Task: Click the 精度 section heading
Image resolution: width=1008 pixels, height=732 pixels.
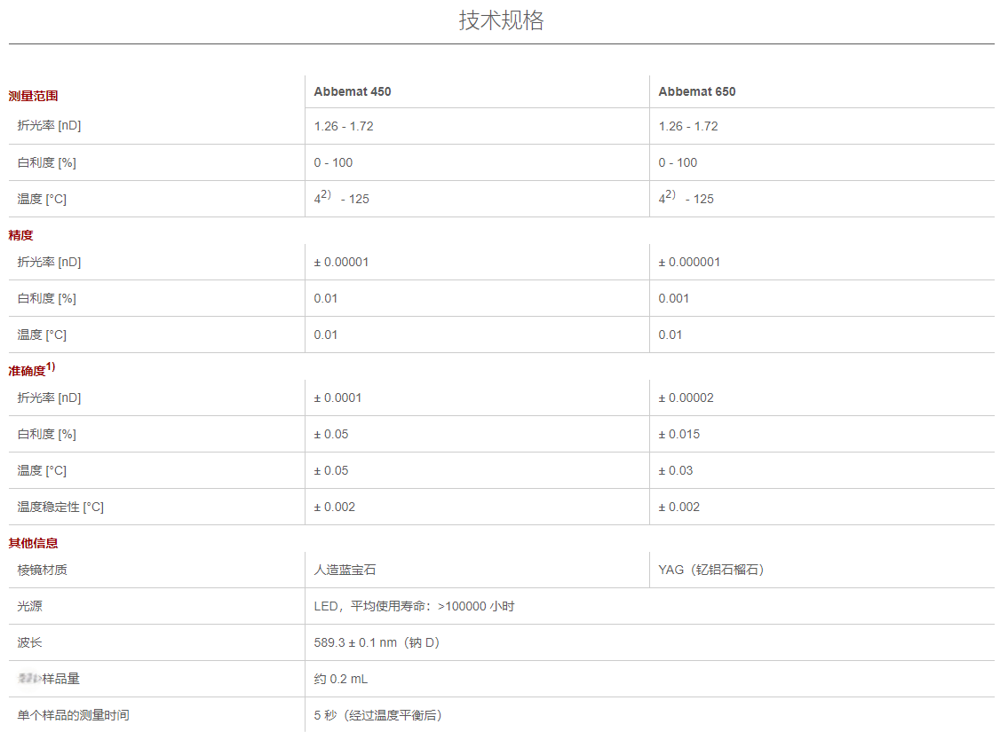Action: [20, 235]
